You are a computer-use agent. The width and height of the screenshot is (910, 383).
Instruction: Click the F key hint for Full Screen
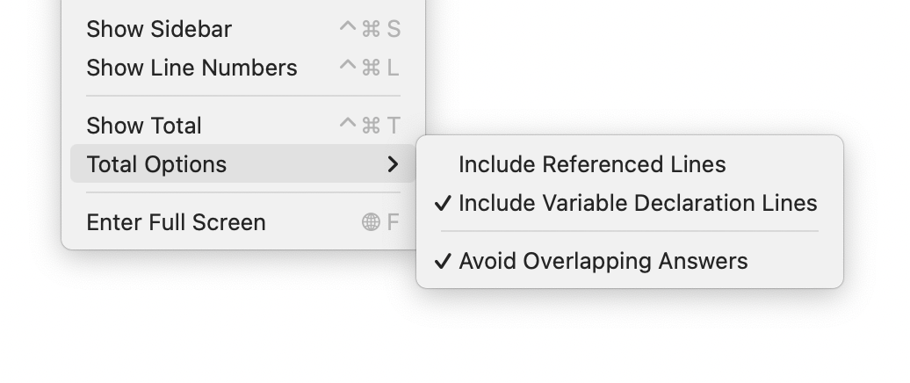(x=394, y=222)
